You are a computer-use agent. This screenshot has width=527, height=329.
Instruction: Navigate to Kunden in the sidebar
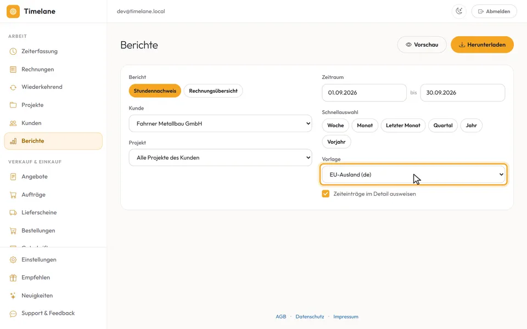point(53,123)
